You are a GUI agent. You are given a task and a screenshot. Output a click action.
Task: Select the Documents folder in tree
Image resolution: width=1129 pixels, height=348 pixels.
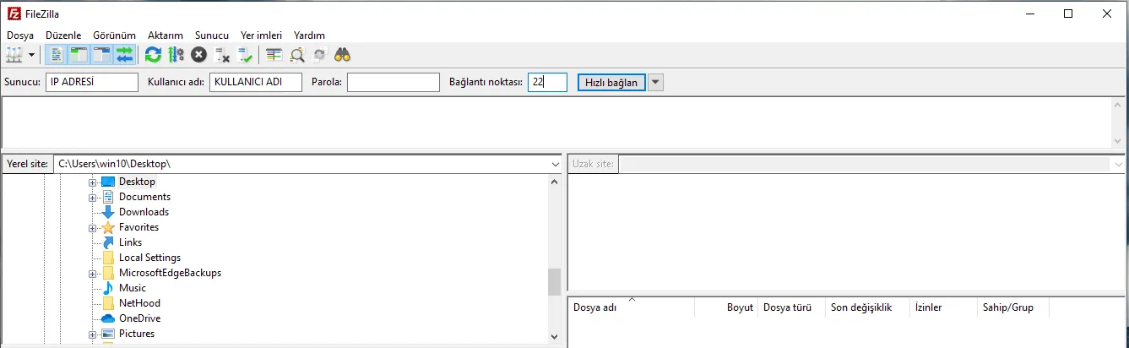[x=144, y=197]
